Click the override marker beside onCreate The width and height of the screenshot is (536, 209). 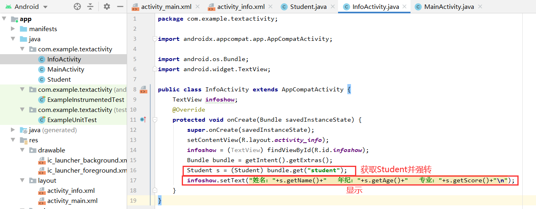pos(143,120)
